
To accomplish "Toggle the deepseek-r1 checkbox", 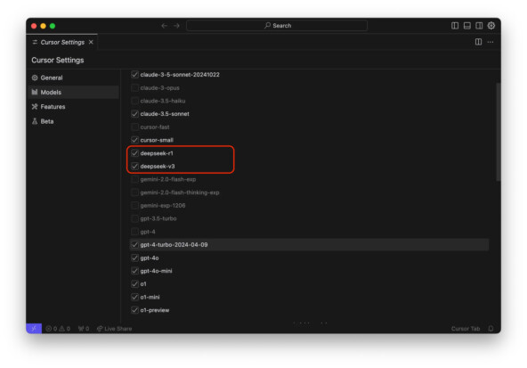I will (x=134, y=153).
